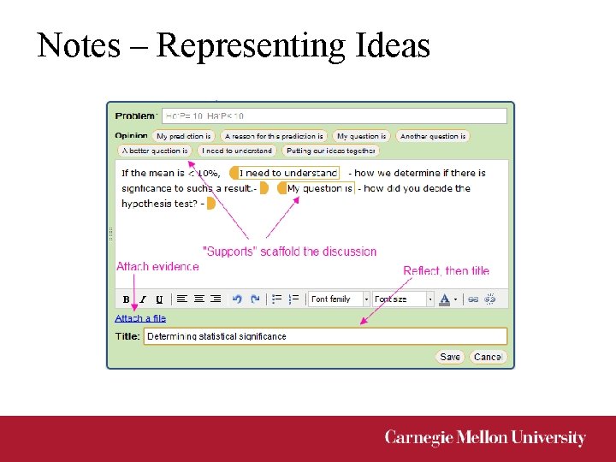The image size is (616, 462).
Task: Click the text 'If the mean is'
Action: [153, 173]
